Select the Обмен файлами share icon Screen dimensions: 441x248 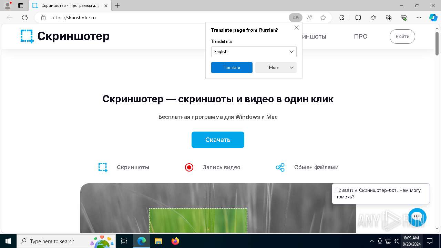point(280,167)
